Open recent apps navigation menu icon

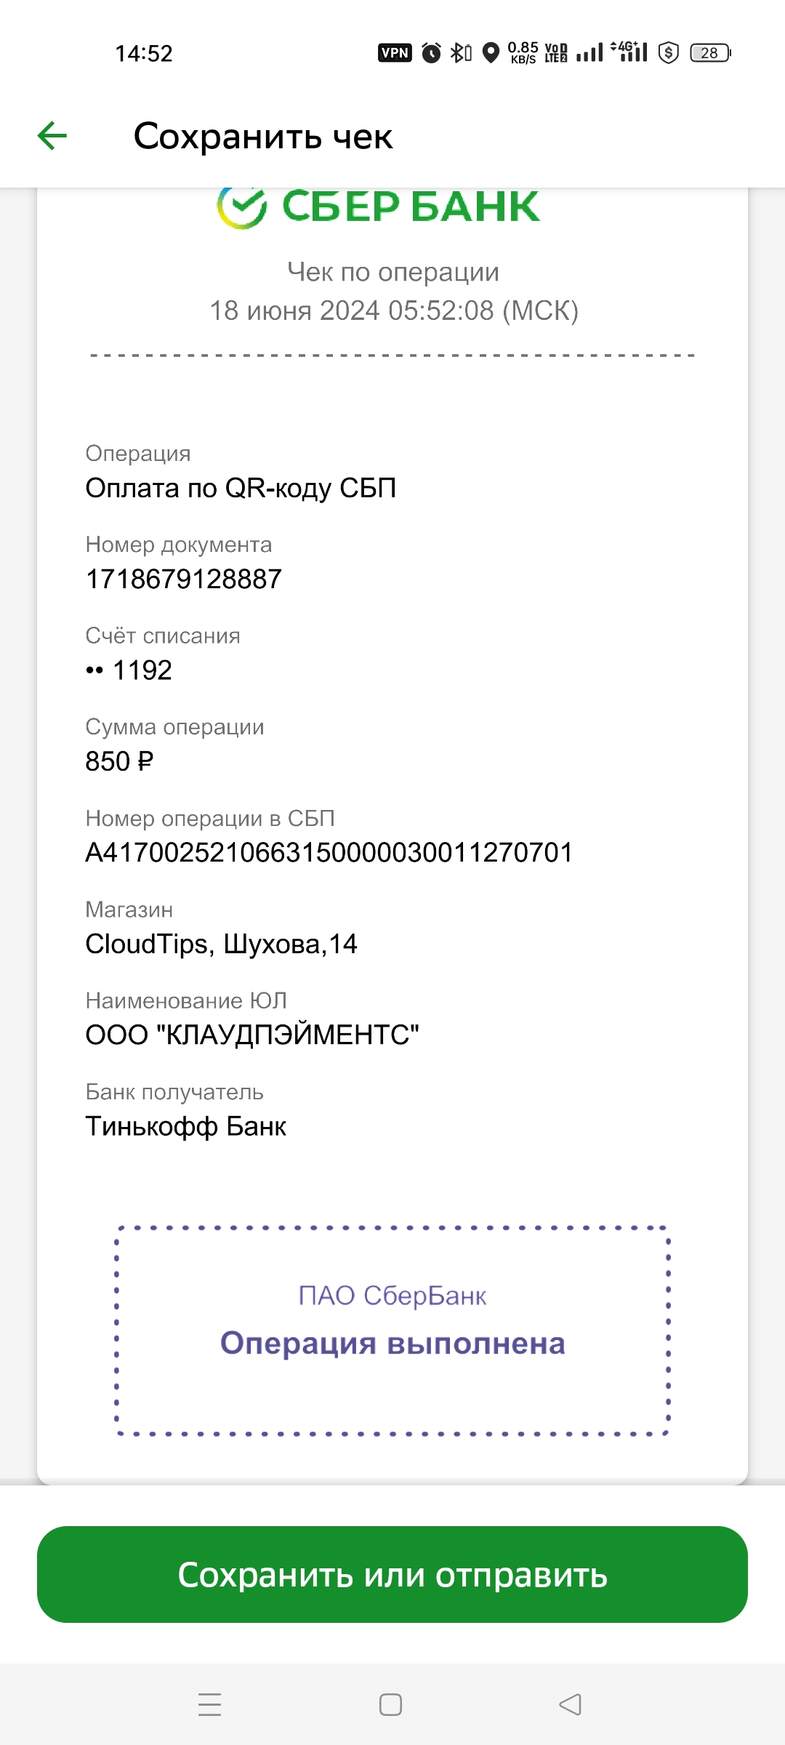tap(210, 1704)
